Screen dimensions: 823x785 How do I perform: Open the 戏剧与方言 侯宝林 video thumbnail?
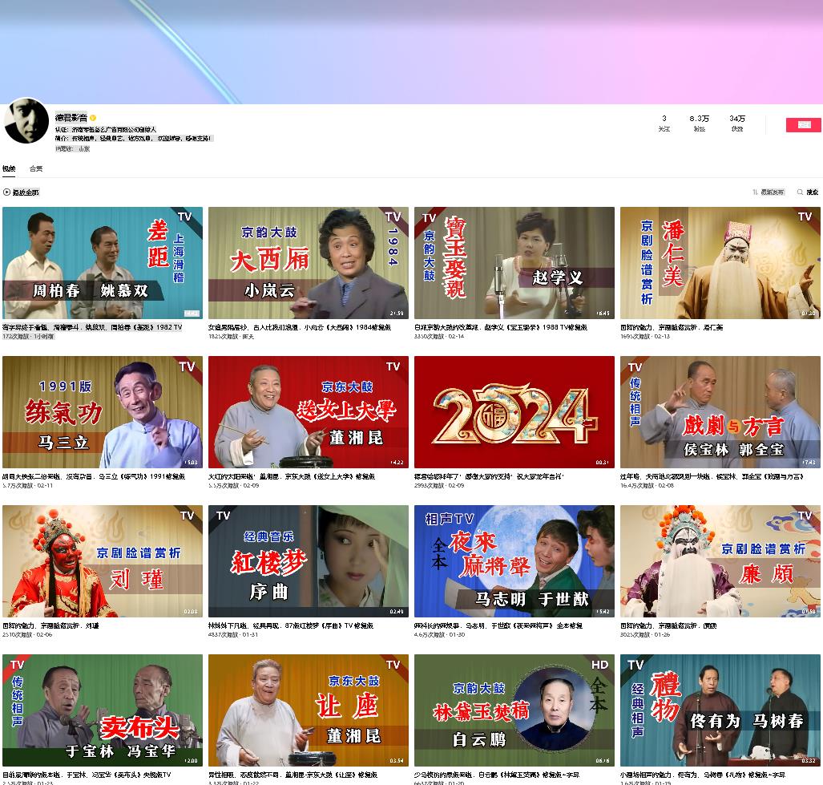[720, 412]
